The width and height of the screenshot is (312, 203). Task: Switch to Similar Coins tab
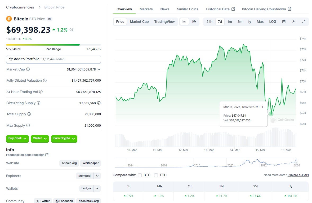tap(188, 9)
